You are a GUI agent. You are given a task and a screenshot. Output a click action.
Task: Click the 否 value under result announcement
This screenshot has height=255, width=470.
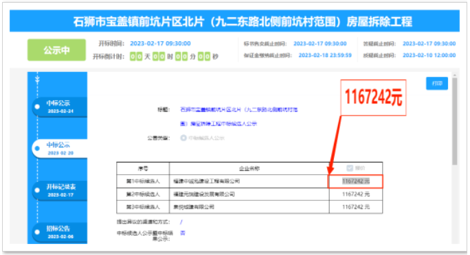pyautogui.click(x=183, y=233)
